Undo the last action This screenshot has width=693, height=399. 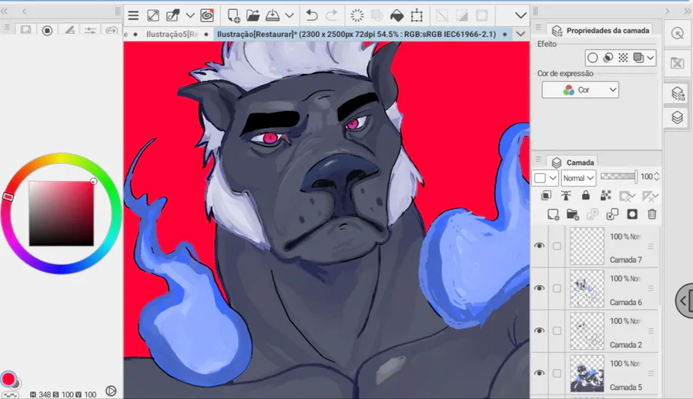[312, 16]
